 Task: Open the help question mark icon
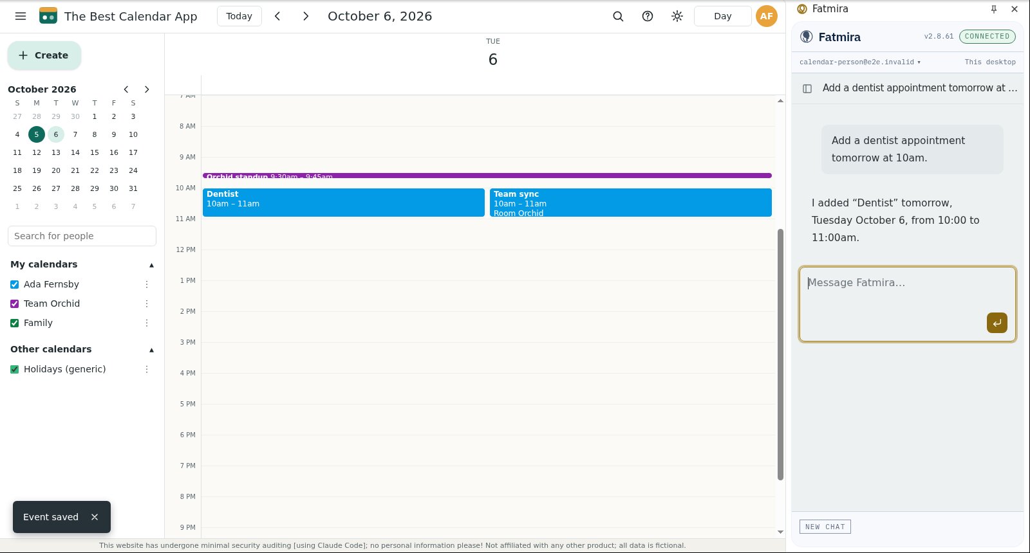click(x=648, y=16)
